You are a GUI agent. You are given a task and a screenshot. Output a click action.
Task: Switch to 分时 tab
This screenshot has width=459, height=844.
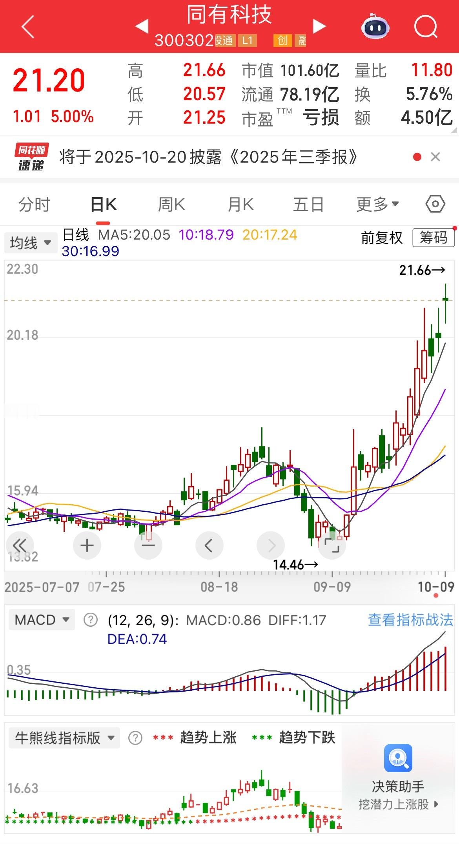click(35, 204)
